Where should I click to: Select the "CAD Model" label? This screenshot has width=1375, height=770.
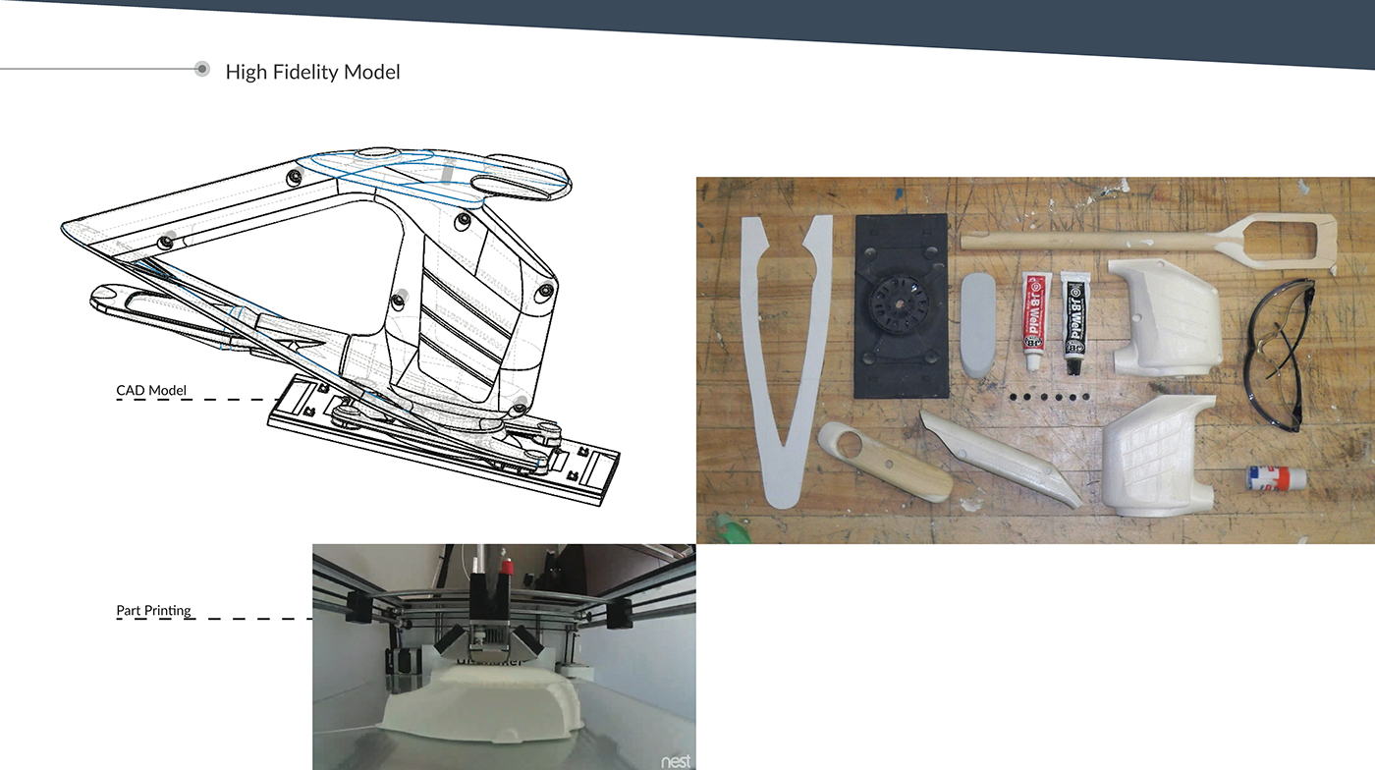[151, 391]
